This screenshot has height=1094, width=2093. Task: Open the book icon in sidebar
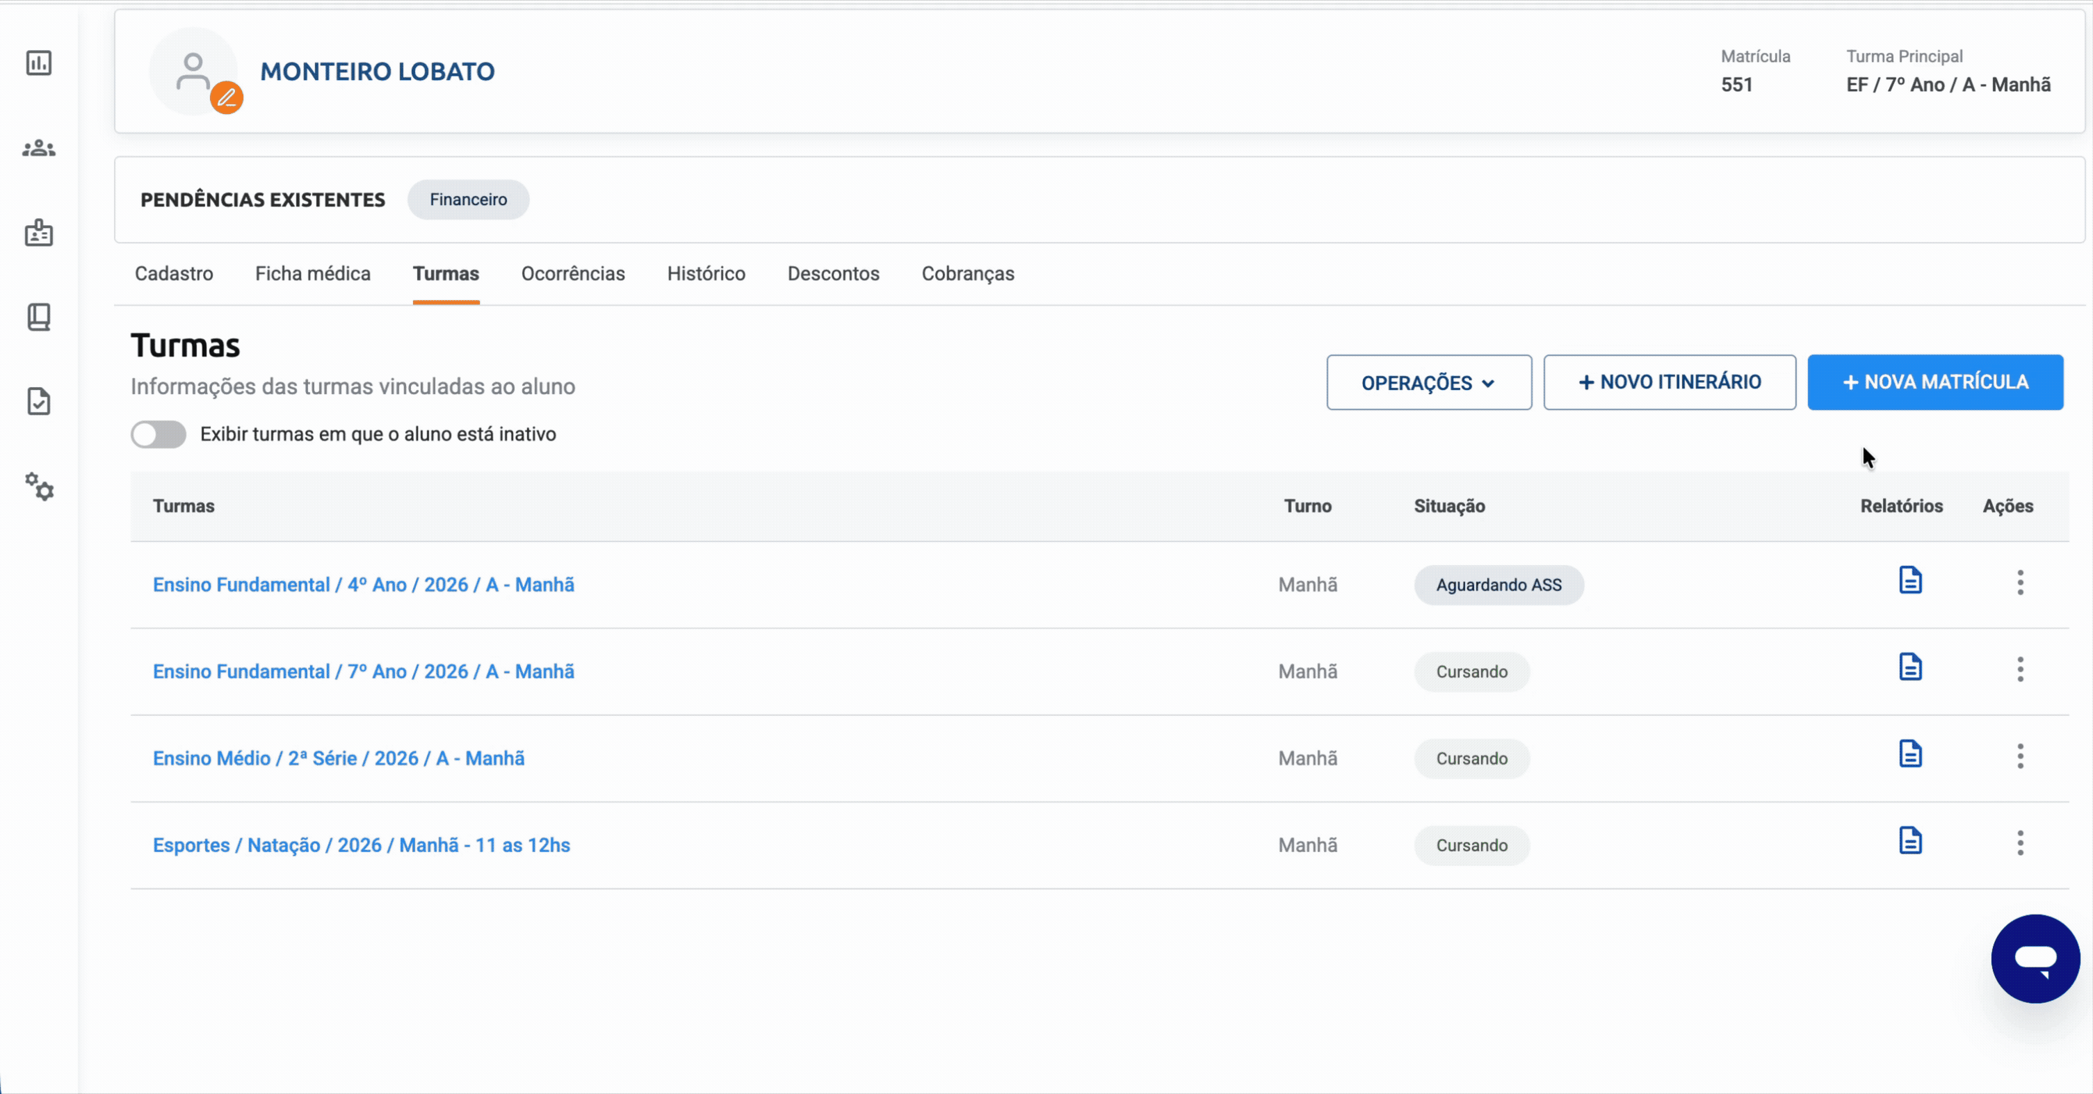pos(39,317)
